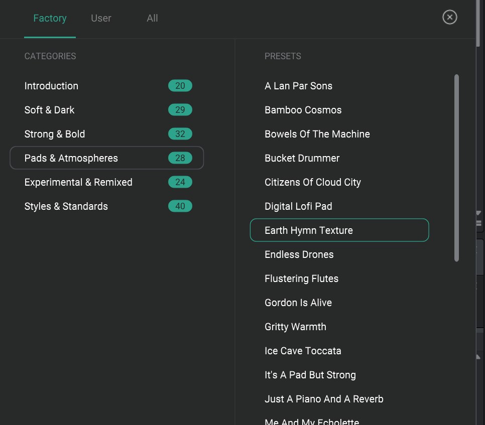Switch to the User tab
Image resolution: width=485 pixels, height=425 pixels.
101,19
